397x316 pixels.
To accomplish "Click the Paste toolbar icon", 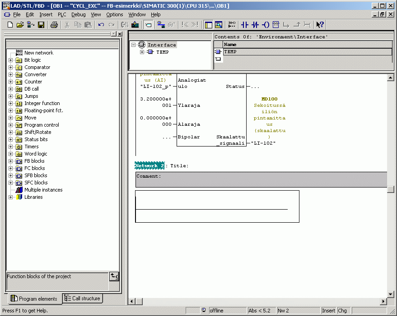I will (x=88, y=25).
